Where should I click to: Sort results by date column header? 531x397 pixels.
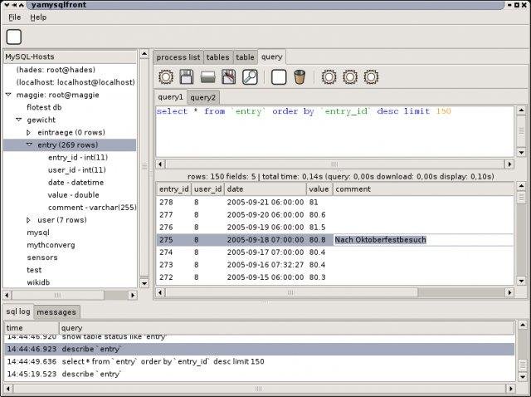tap(265, 189)
